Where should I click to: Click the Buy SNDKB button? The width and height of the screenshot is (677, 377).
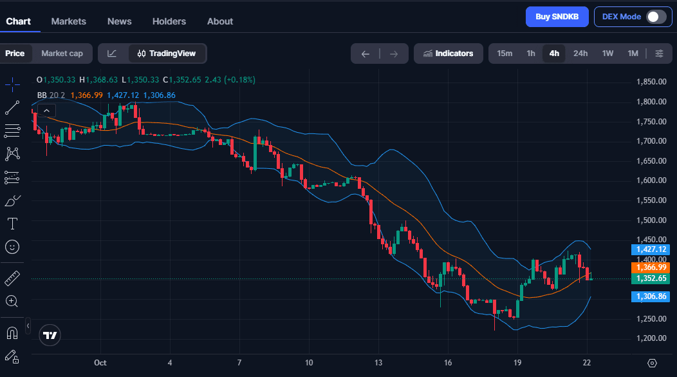[x=557, y=17]
